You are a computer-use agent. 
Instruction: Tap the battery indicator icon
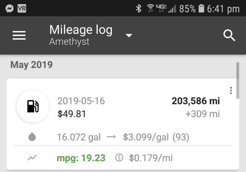click(201, 8)
